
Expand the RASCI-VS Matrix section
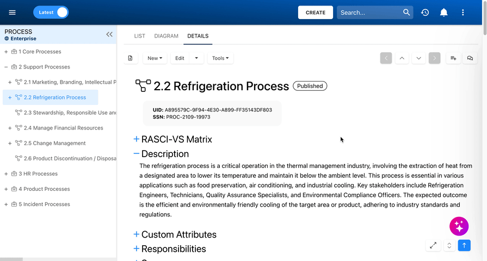[137, 139]
